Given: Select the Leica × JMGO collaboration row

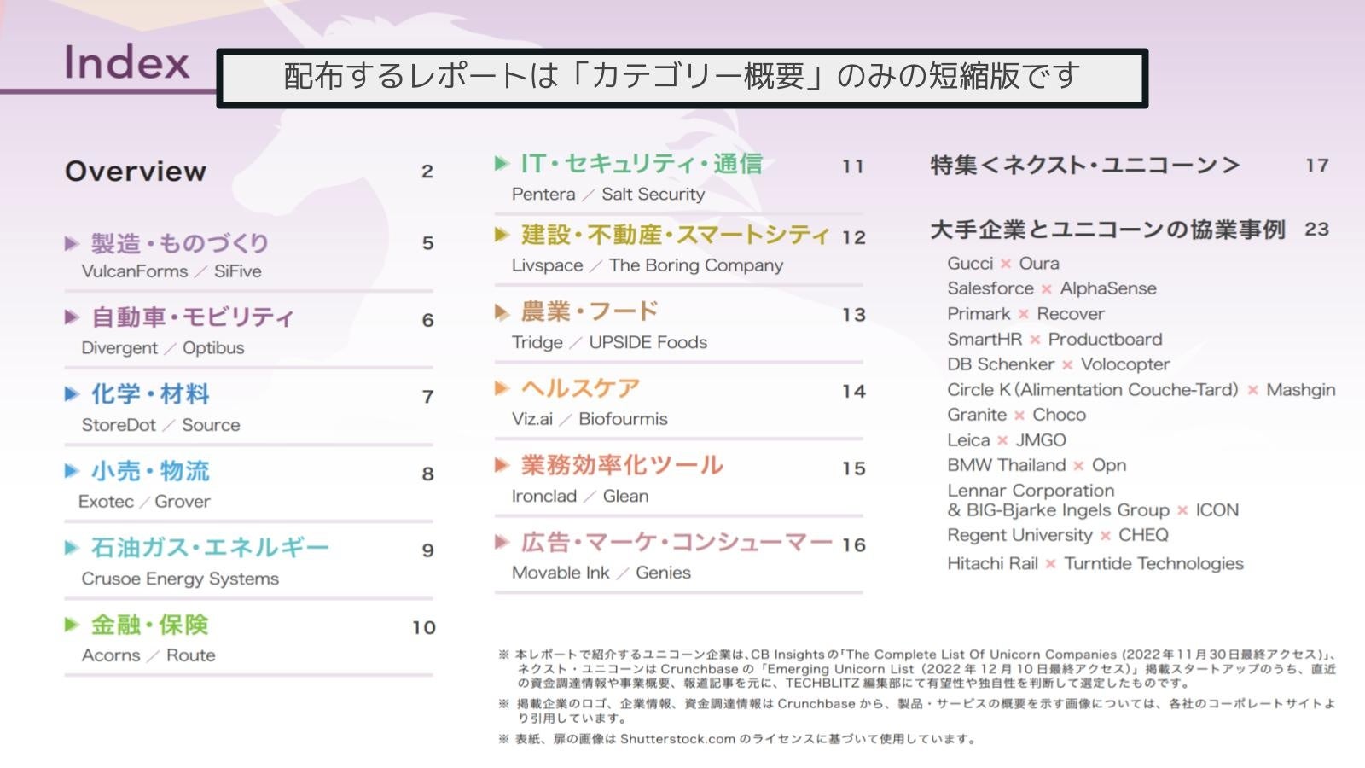Looking at the screenshot, I should pos(1007,440).
